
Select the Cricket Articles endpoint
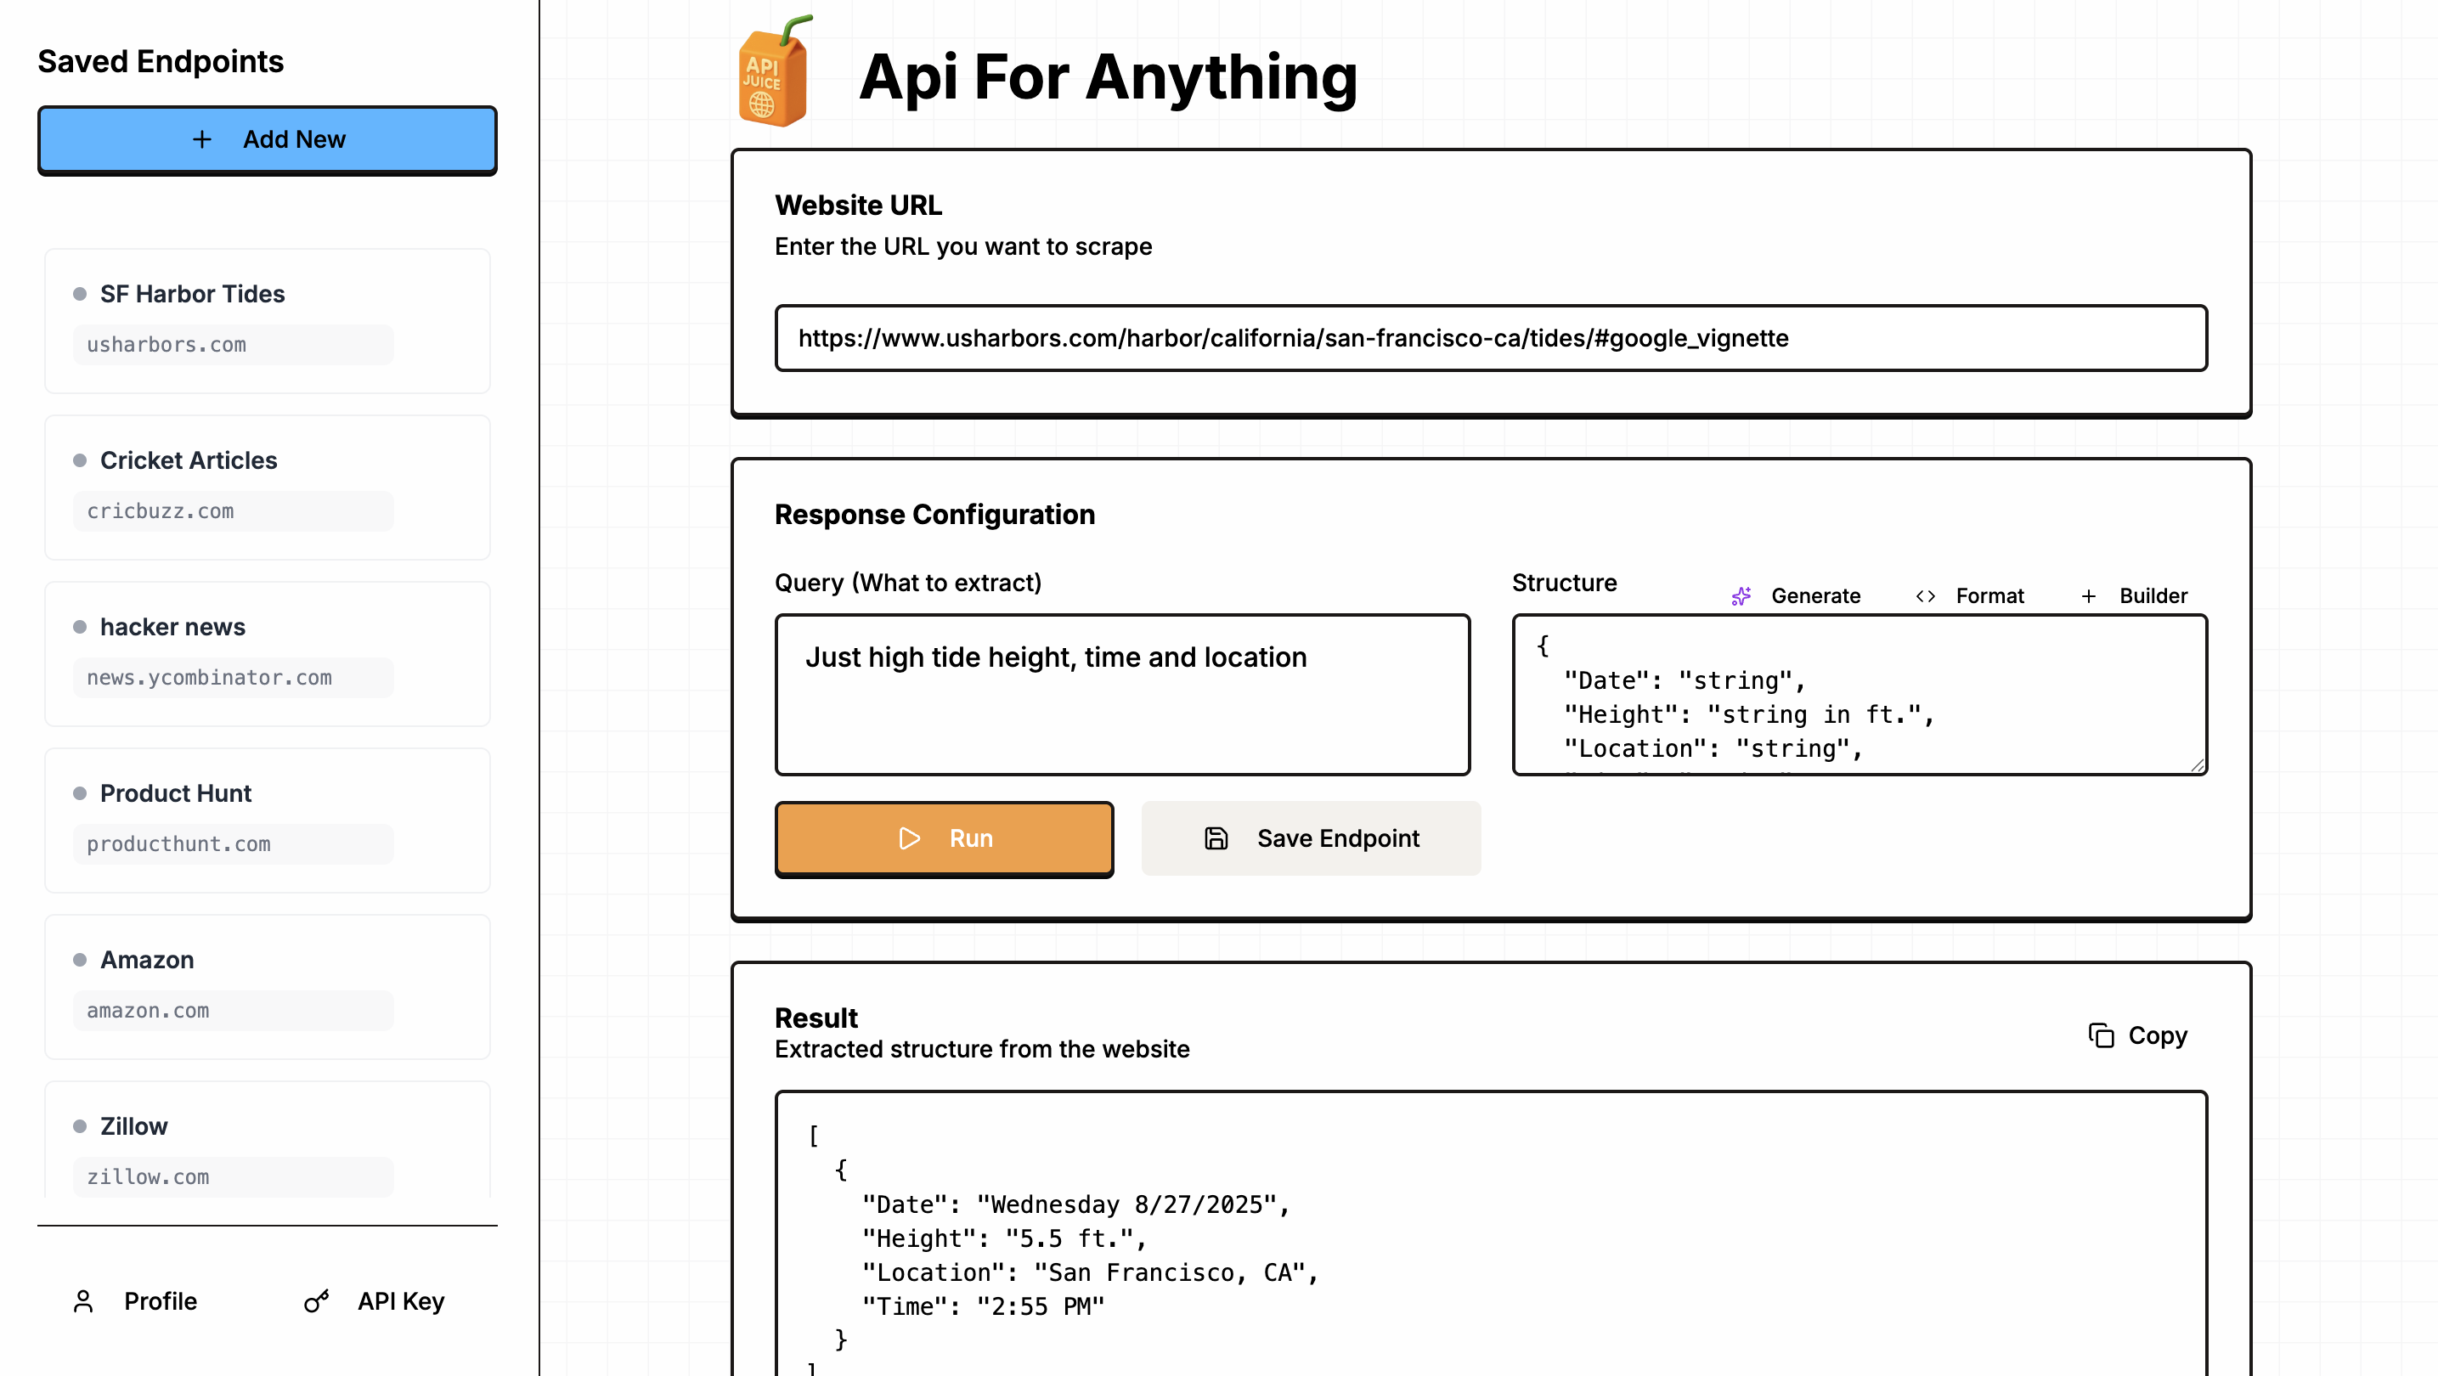pos(267,487)
